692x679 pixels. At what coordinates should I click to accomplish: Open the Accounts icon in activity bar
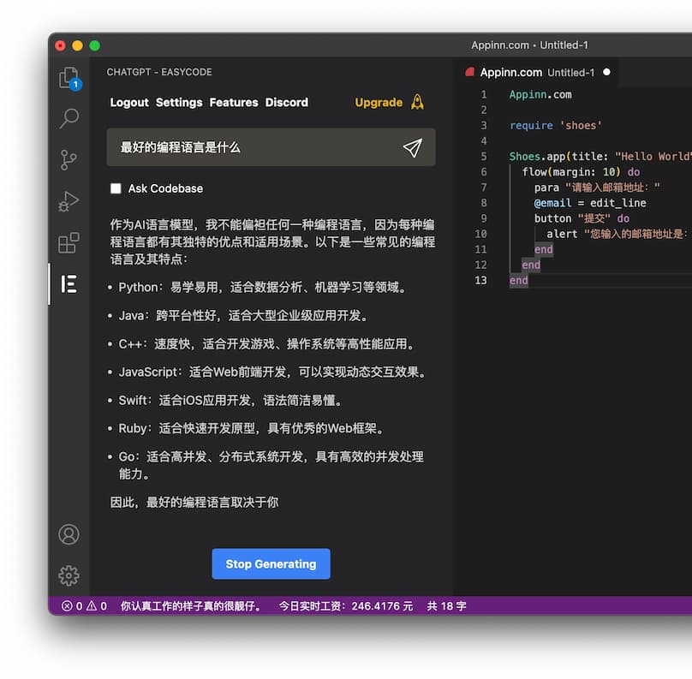coord(69,534)
